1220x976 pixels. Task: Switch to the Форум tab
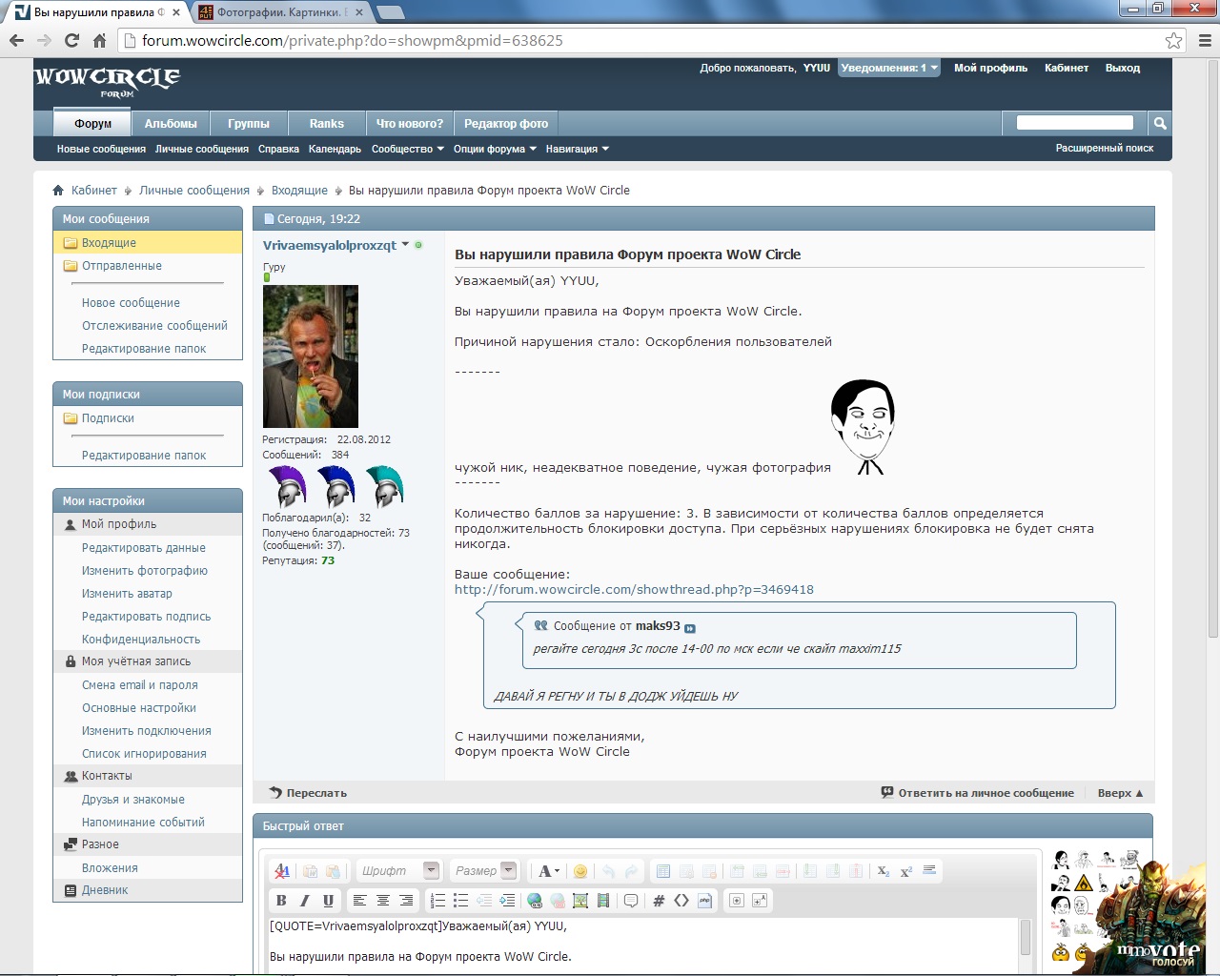(x=93, y=124)
